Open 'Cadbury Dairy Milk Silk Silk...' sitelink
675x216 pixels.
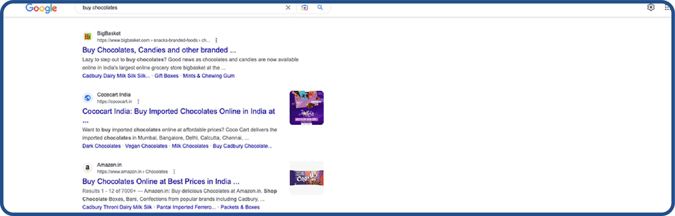coord(116,76)
